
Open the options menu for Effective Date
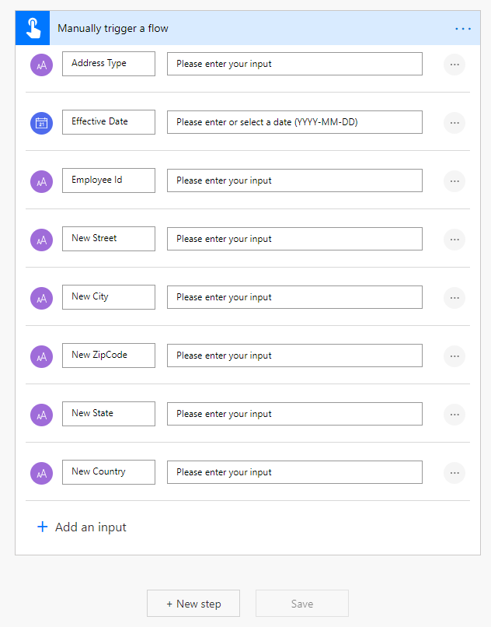(x=454, y=122)
